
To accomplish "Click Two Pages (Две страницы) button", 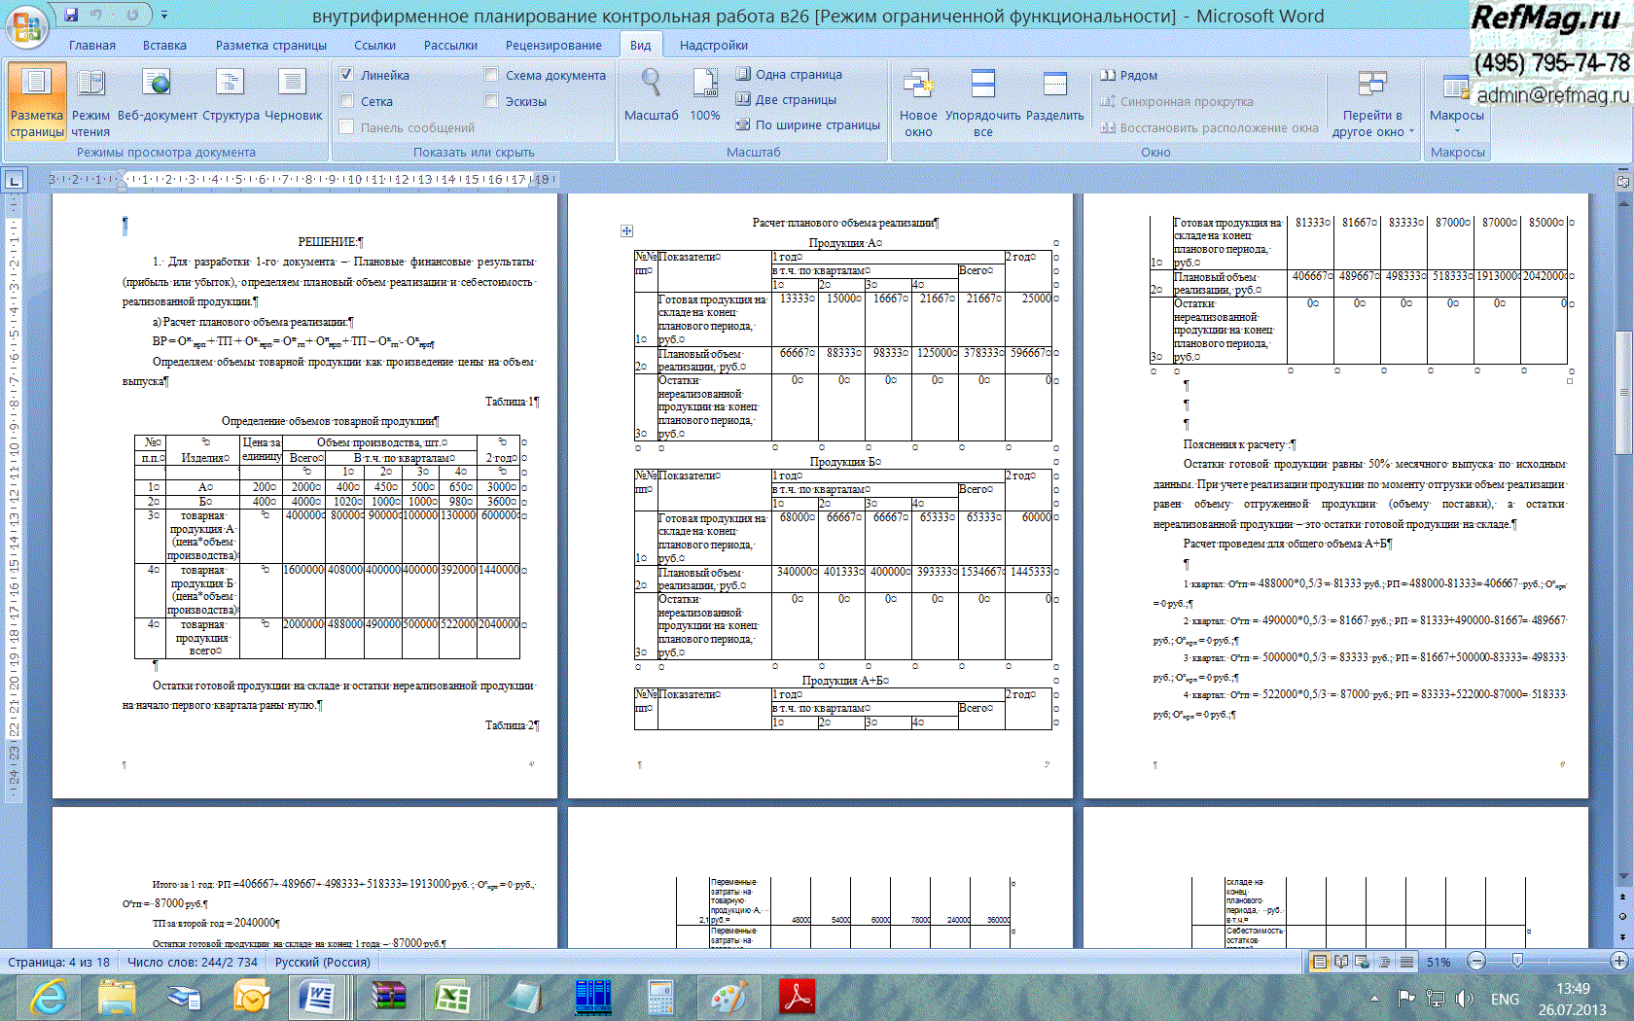I will [x=786, y=99].
